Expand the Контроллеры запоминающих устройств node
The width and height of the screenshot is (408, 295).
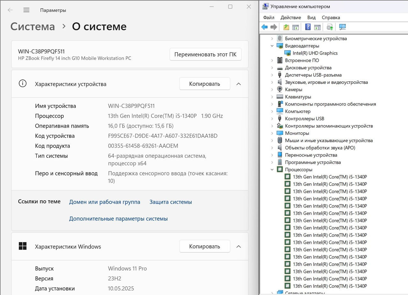click(272, 126)
